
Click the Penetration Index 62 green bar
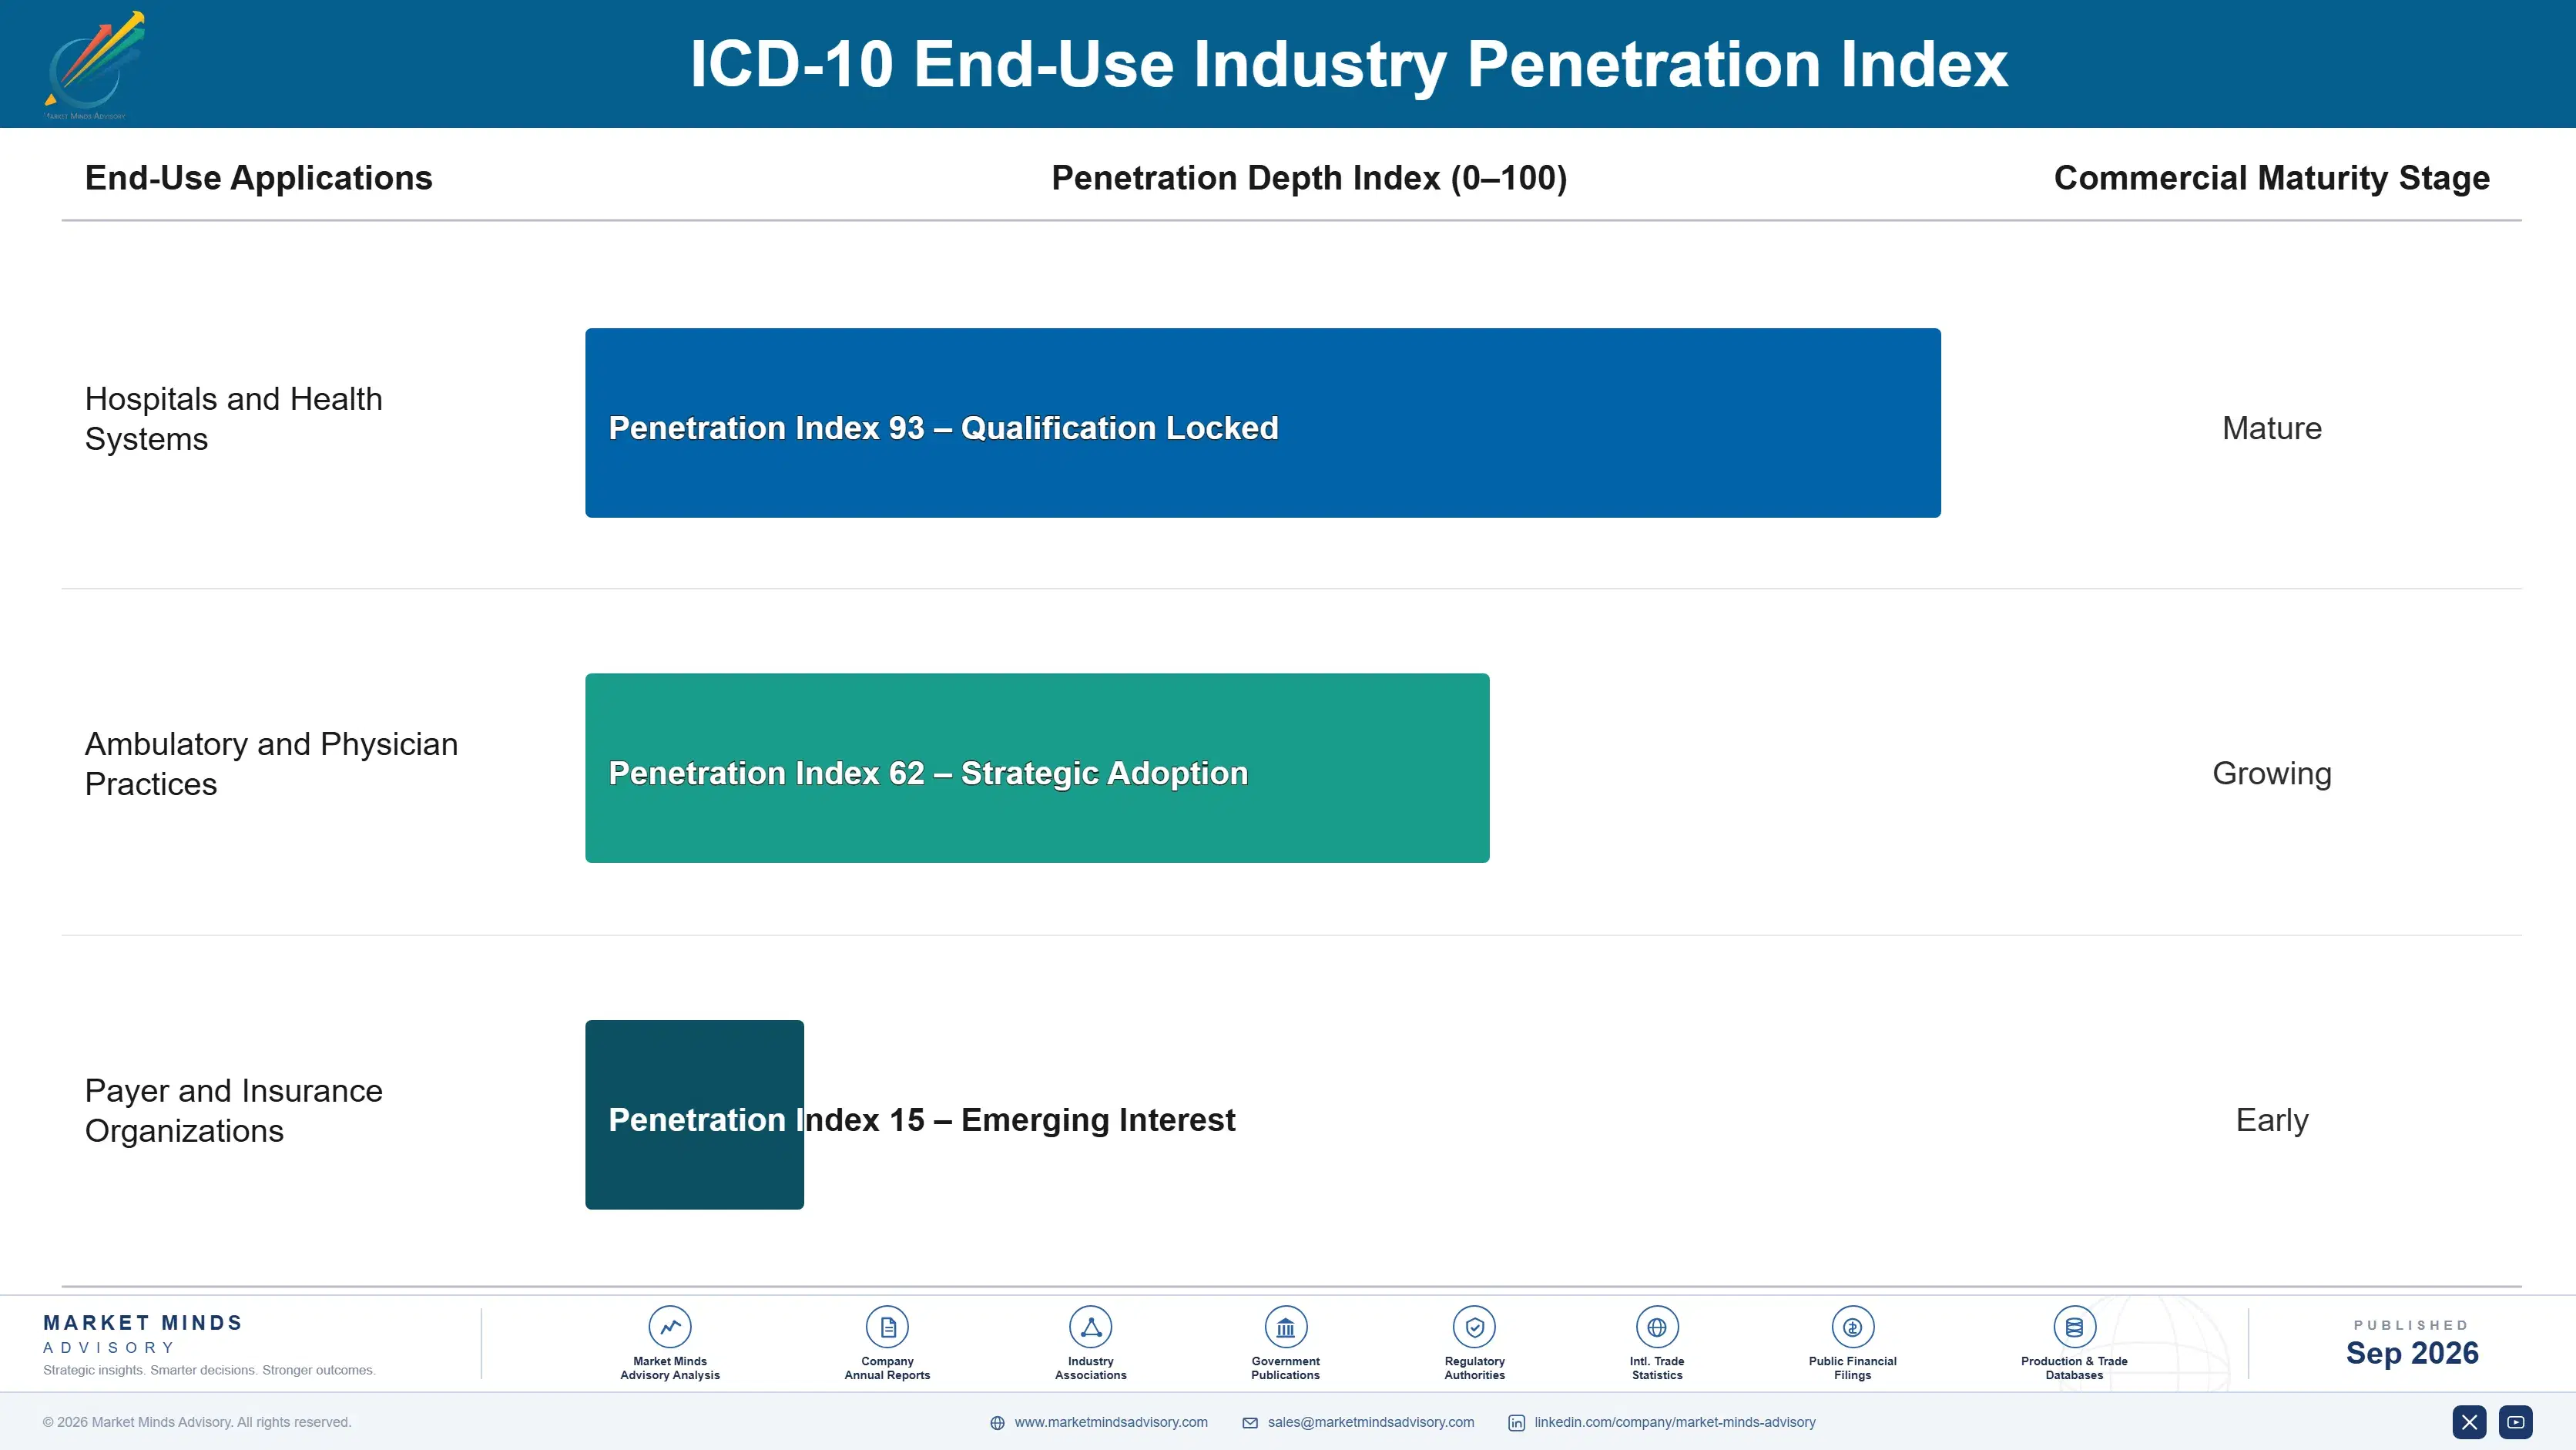point(1037,768)
